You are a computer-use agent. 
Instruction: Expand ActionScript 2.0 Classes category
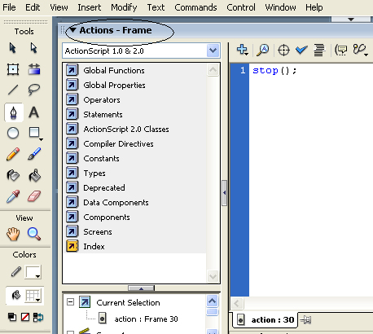click(x=126, y=130)
